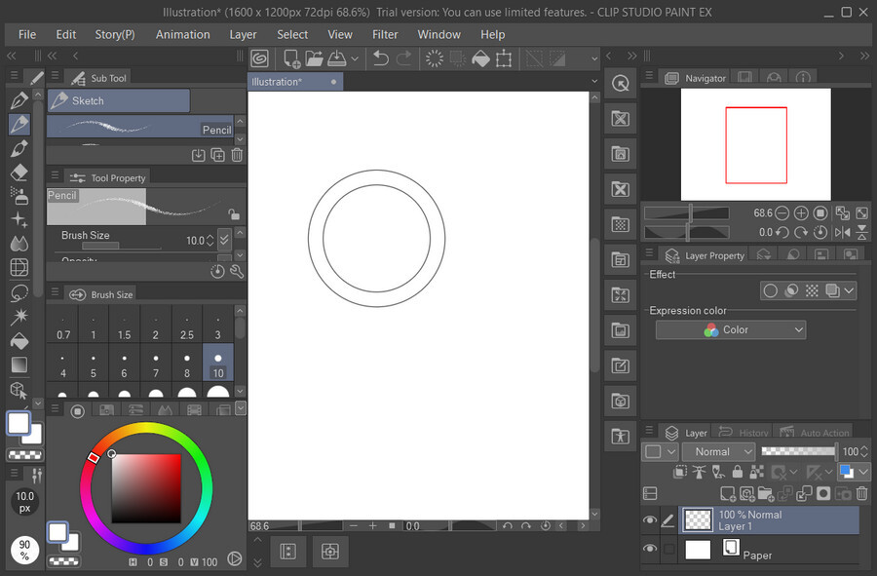Select the Auto select wand tool
877x576 pixels.
[19, 317]
